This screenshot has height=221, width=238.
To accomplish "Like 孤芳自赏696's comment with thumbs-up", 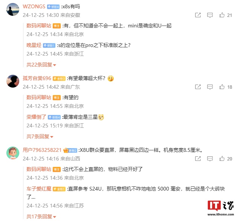I will (x=222, y=87).
